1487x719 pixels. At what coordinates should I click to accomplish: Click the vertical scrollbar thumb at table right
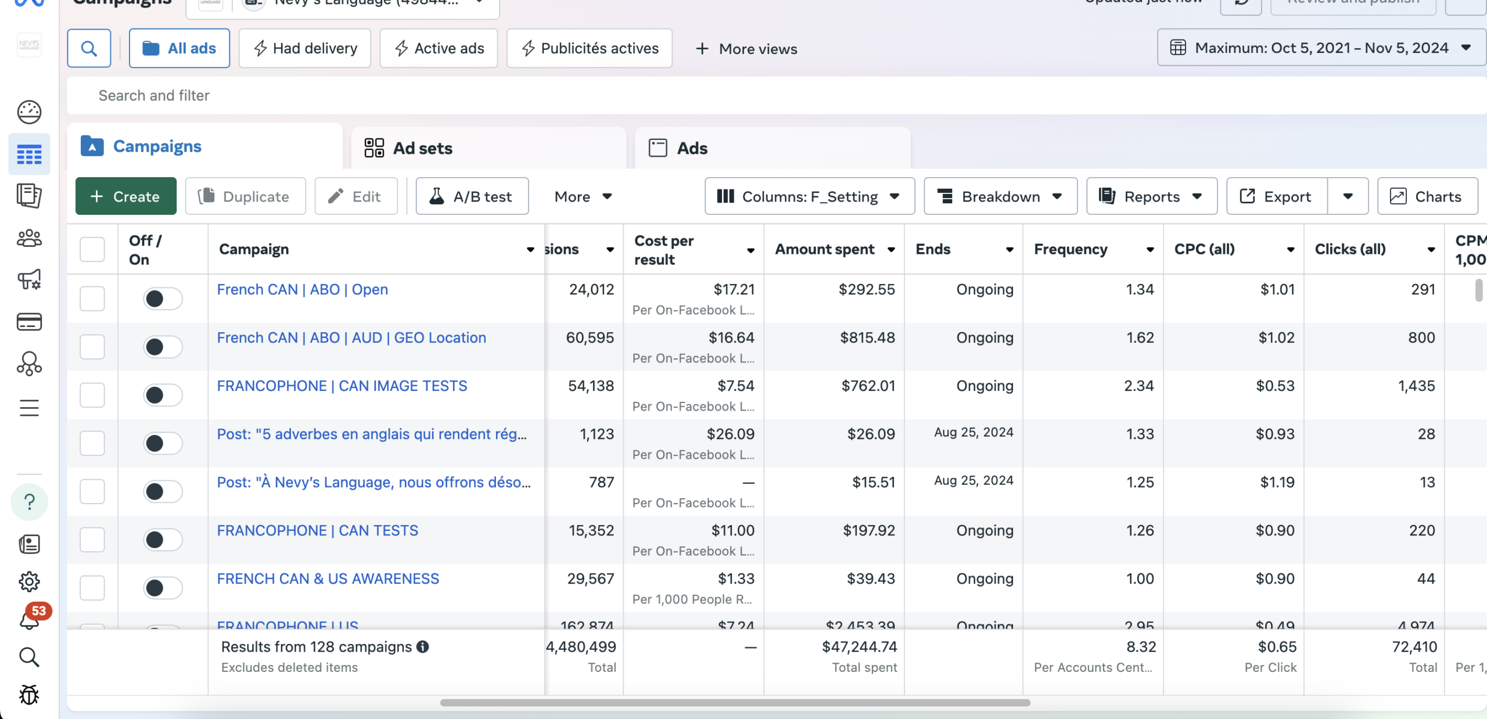(x=1478, y=290)
